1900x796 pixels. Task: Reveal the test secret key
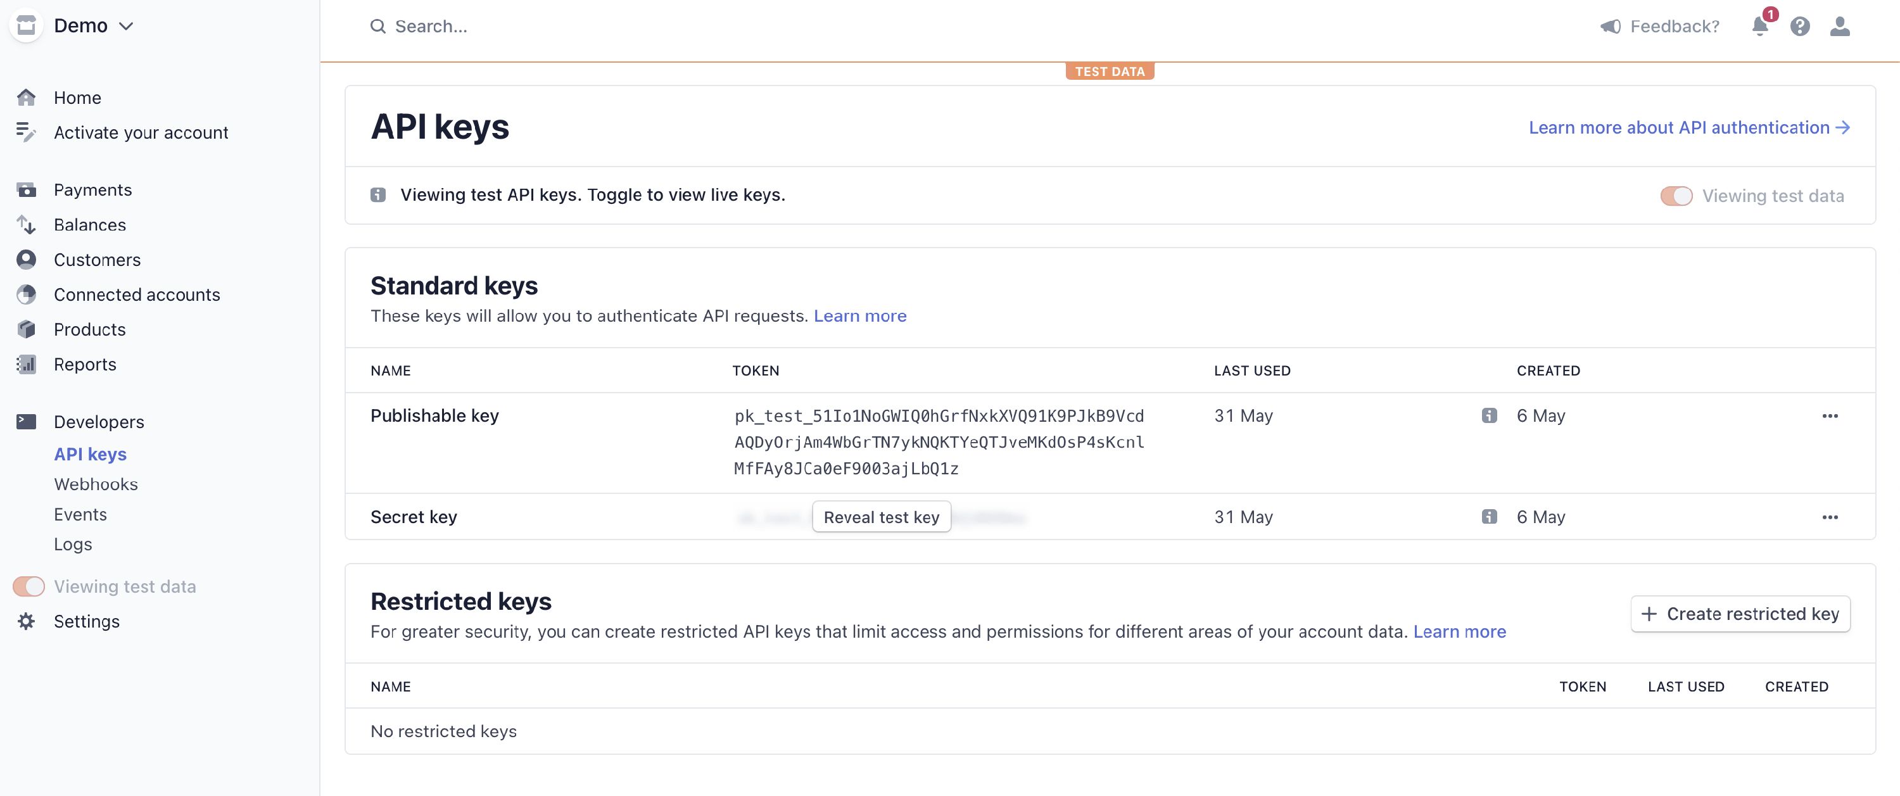(x=882, y=516)
